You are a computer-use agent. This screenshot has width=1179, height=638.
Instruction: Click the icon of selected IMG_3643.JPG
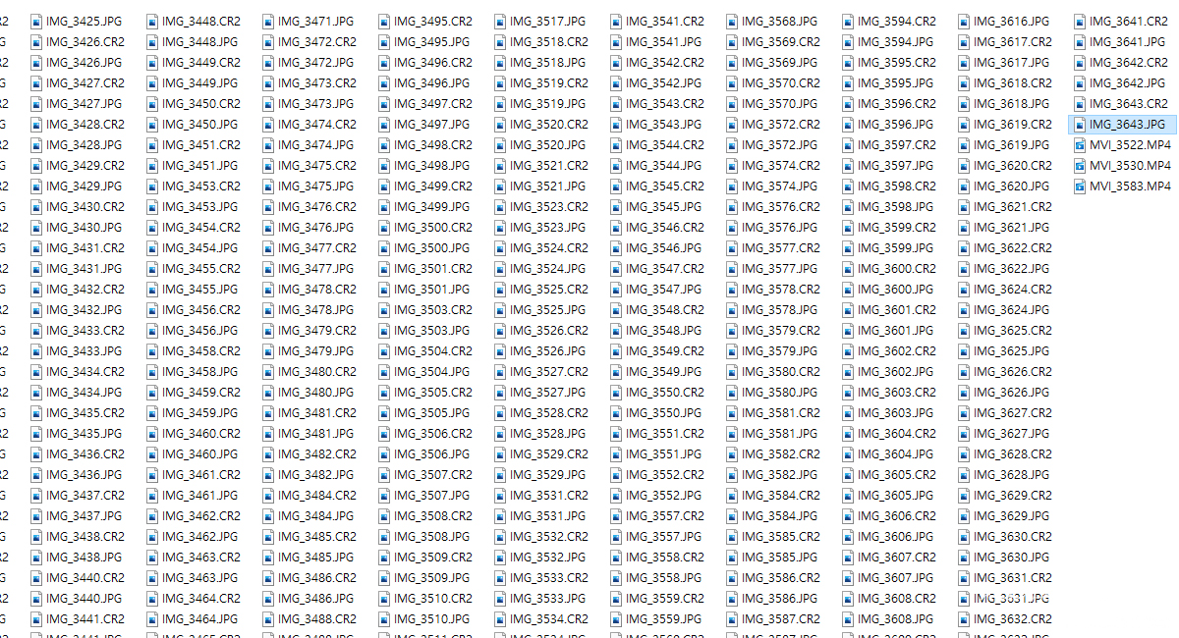[x=1080, y=124]
